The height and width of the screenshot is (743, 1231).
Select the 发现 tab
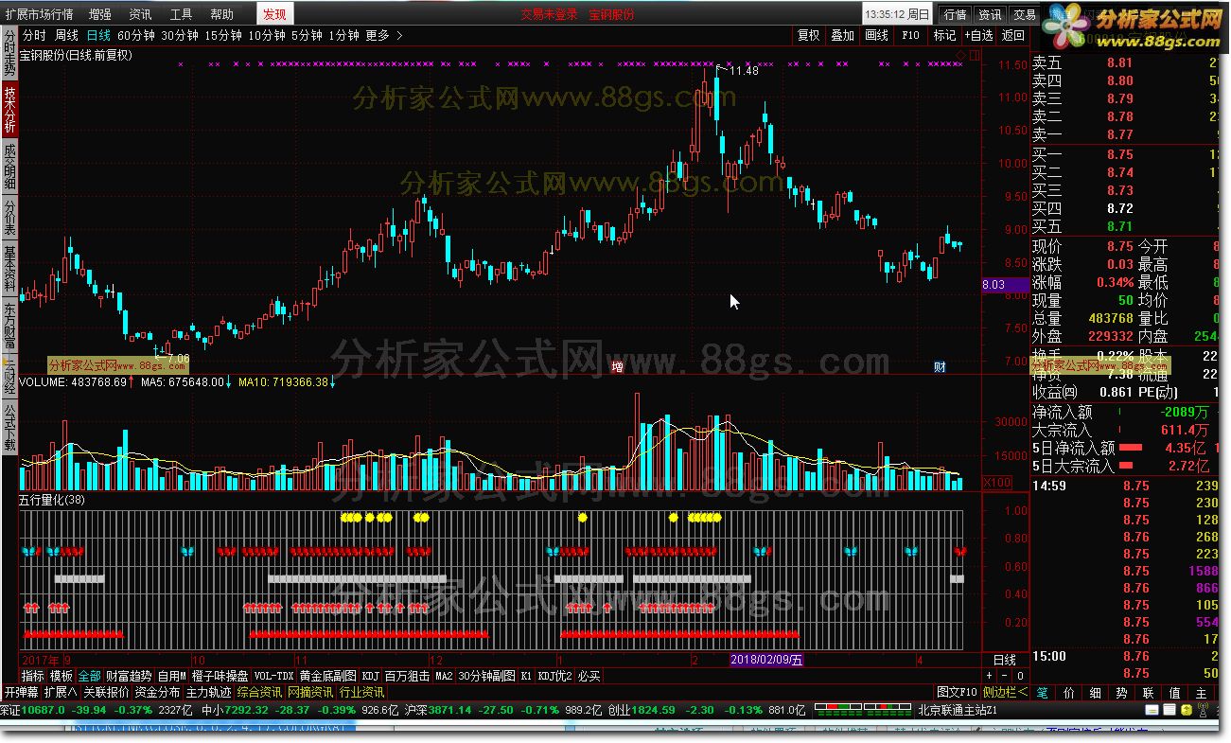tap(274, 14)
